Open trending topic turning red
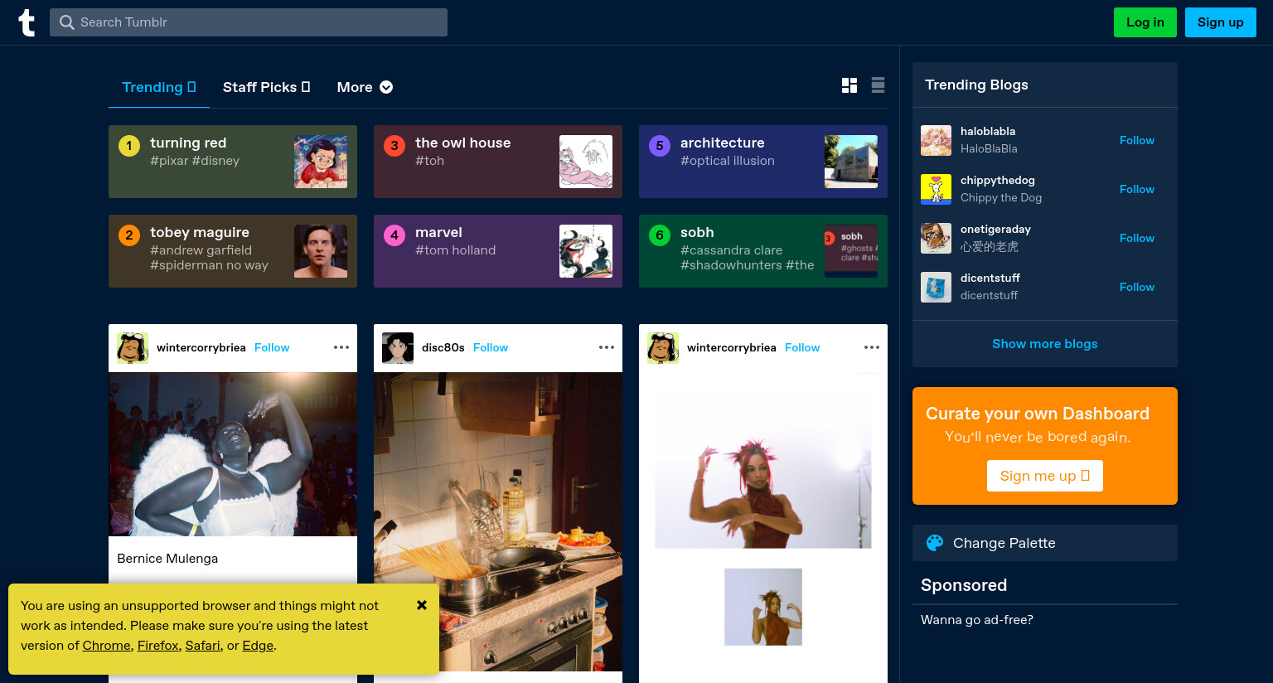The image size is (1273, 683). [x=233, y=162]
